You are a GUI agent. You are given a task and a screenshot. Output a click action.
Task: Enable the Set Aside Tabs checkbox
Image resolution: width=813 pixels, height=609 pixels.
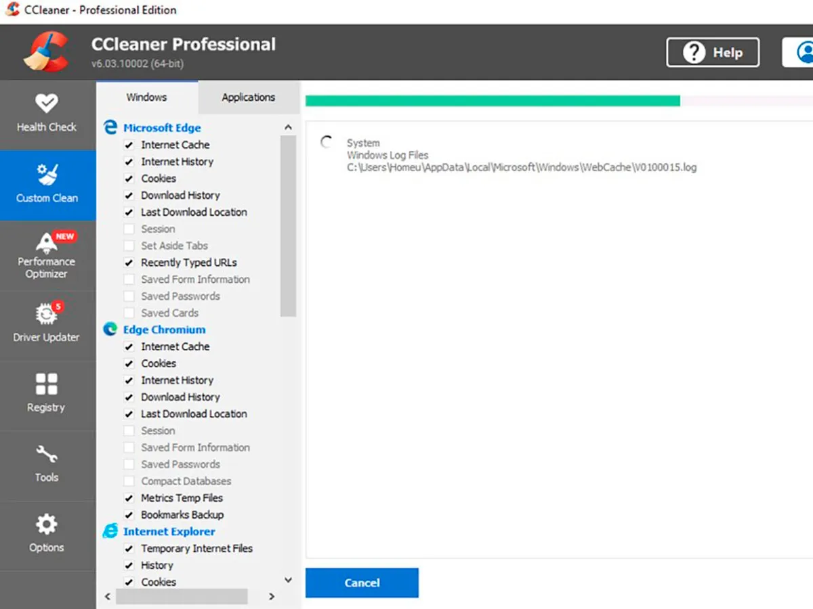(129, 246)
